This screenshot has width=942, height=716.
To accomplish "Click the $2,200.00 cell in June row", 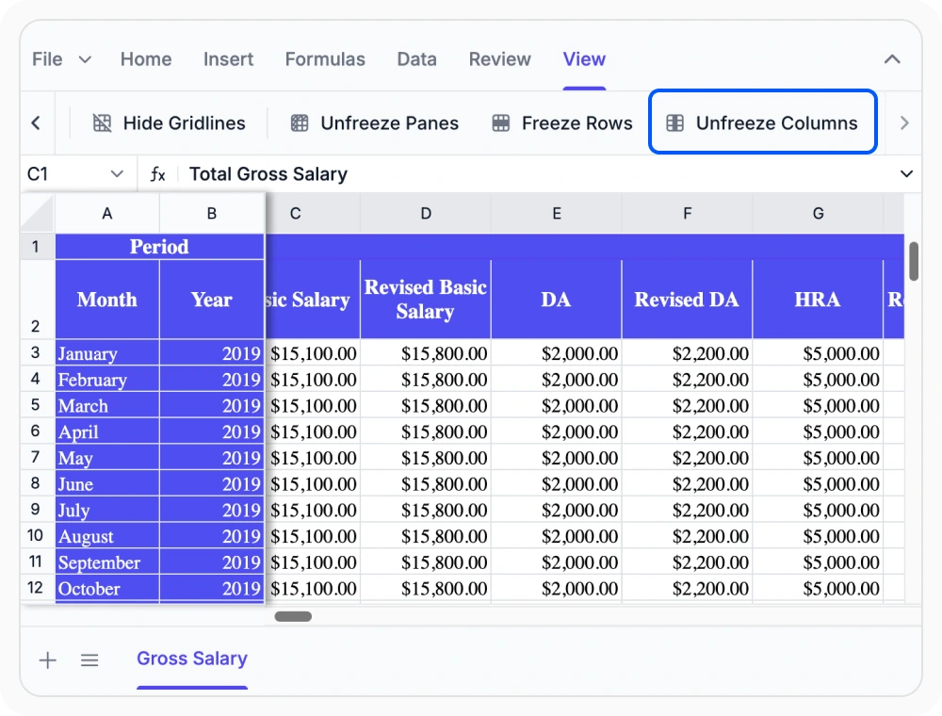I will point(688,484).
